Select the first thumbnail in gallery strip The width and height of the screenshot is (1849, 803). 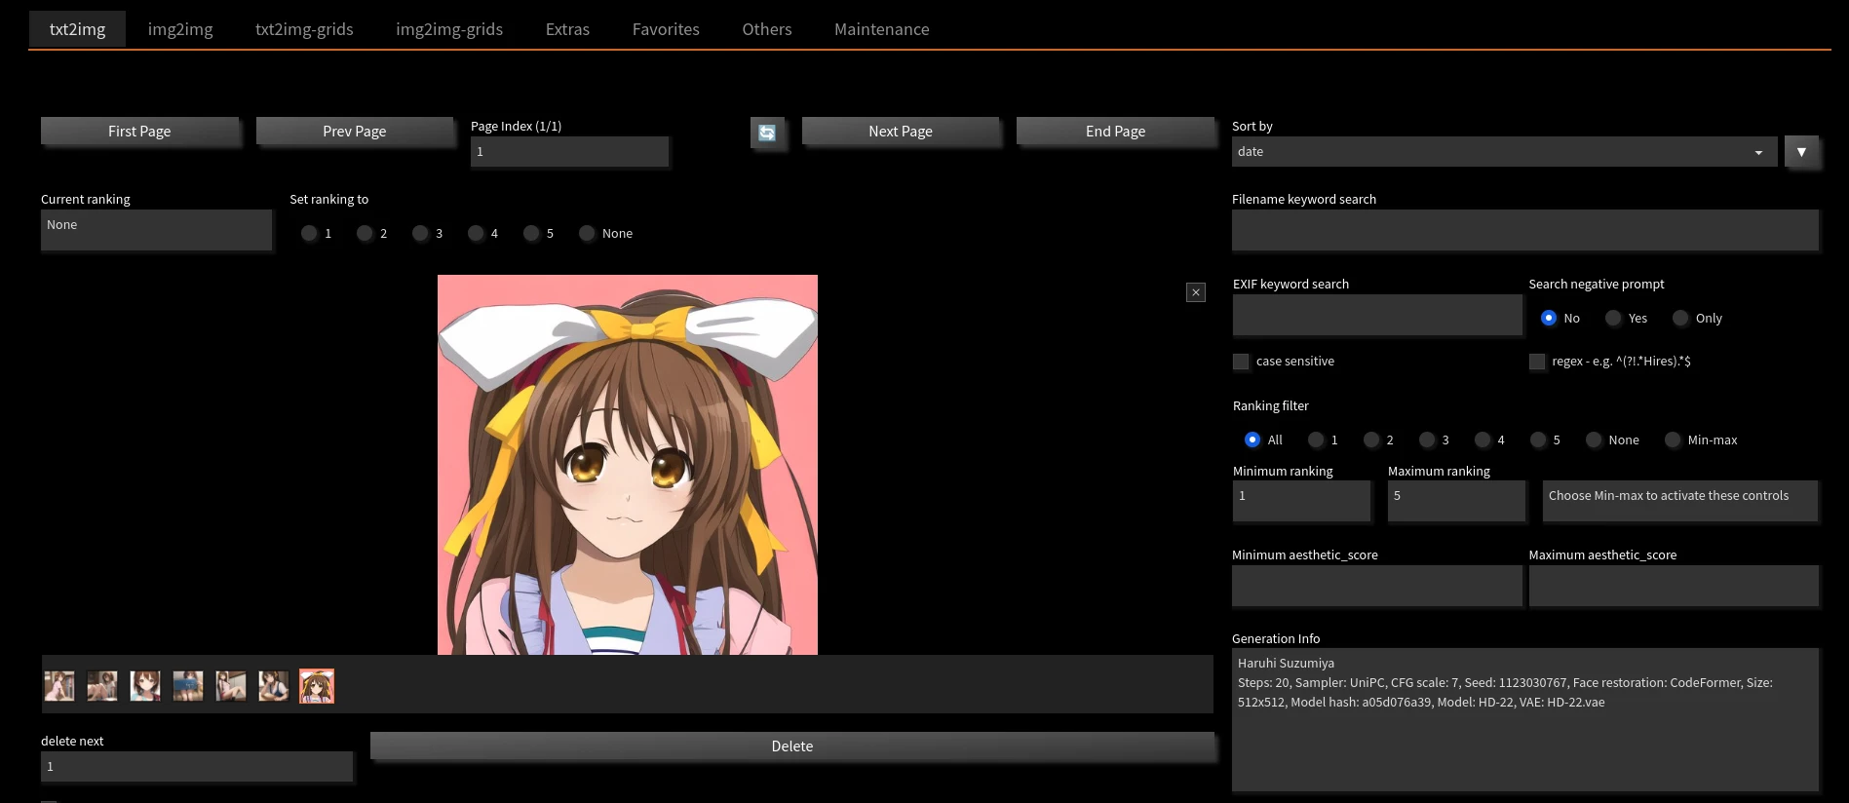59,686
